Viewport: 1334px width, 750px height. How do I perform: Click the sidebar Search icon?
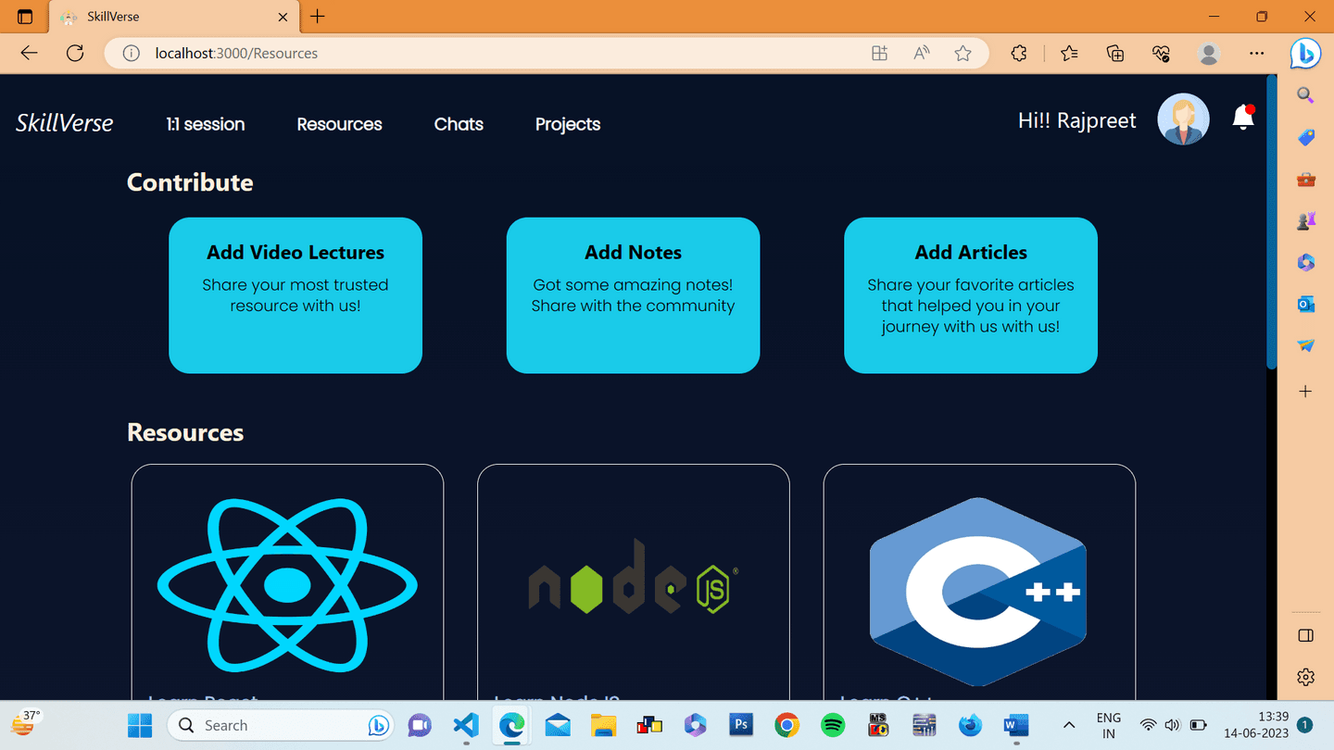(1305, 94)
